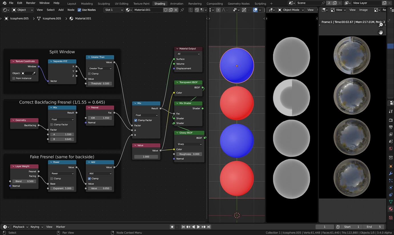Click the Roughness slider on the Glossy BSDF node
This screenshot has height=235, width=394.
coord(189,154)
